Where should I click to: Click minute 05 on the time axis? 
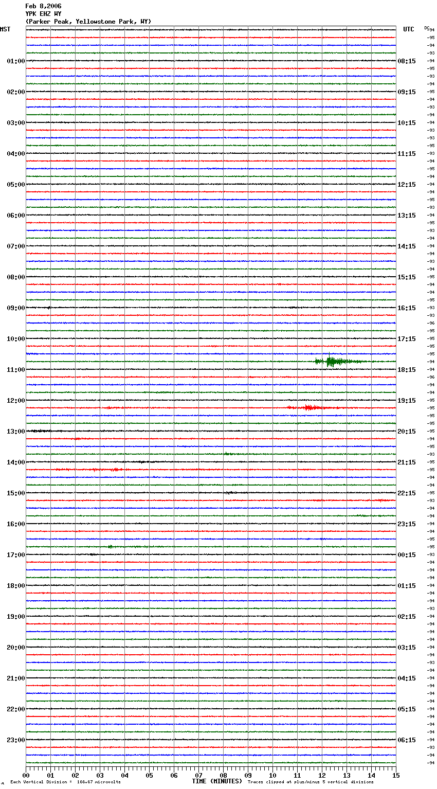pyautogui.click(x=149, y=775)
